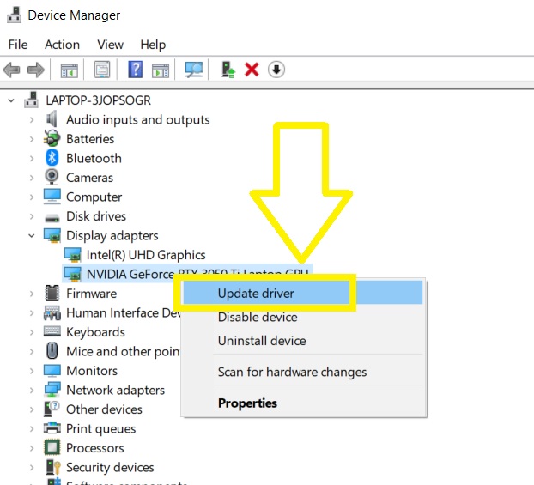Screen dimensions: 534x485
Task: Open the Help menu
Action: [153, 45]
